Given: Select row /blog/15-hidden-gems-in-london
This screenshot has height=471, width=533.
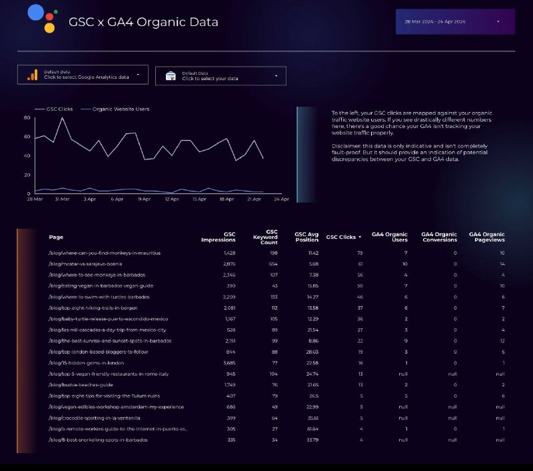Looking at the screenshot, I should point(276,363).
